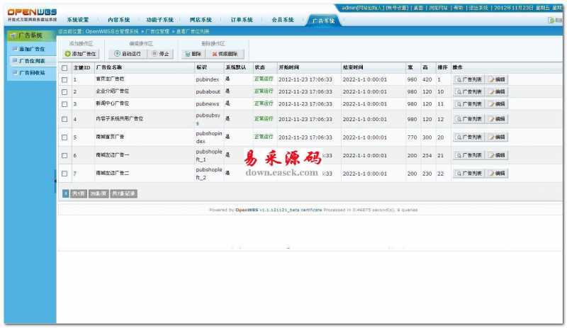Select 广告位列表 in the left sidebar
Image resolution: width=567 pixels, height=328 pixels.
pyautogui.click(x=31, y=61)
